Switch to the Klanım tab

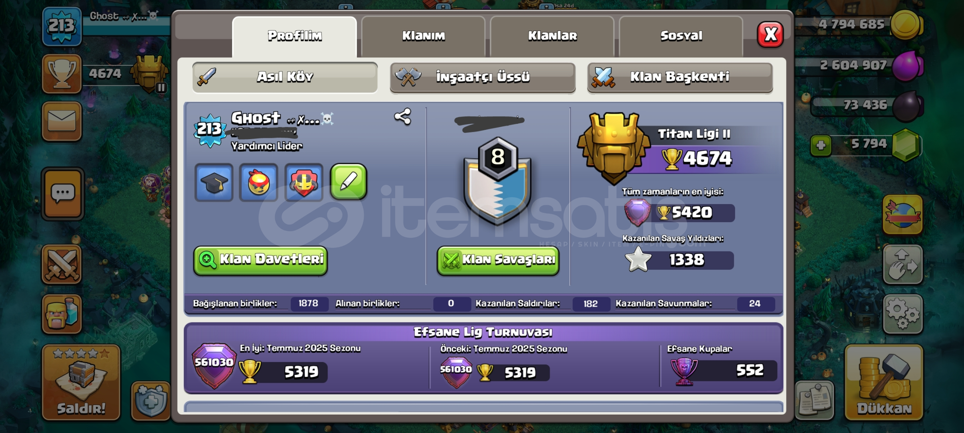pos(424,36)
